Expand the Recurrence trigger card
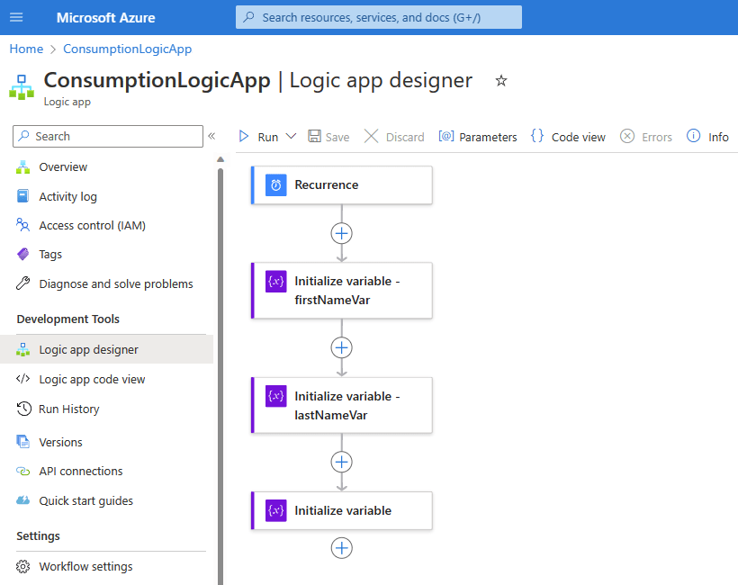This screenshot has width=738, height=585. point(341,184)
